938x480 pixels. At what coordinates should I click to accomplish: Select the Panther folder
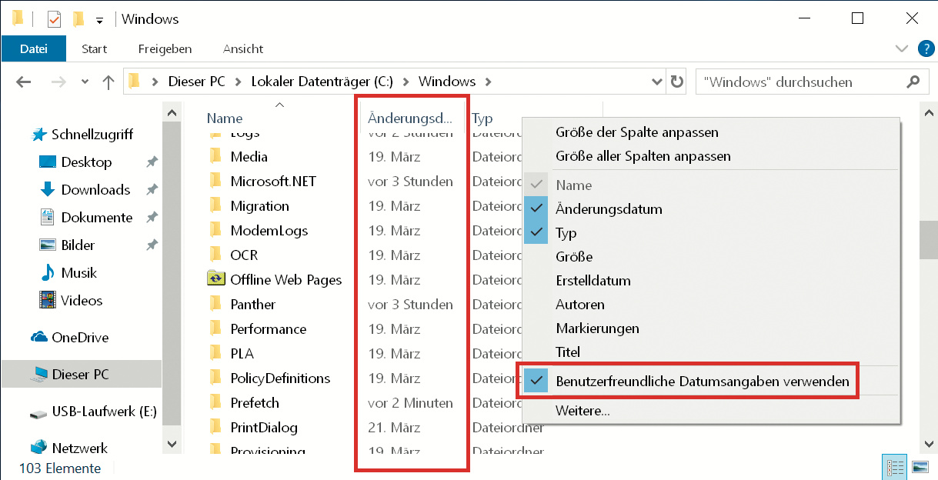coord(252,305)
